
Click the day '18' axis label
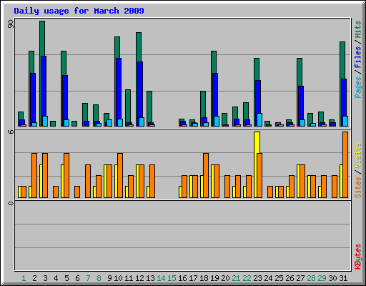[x=204, y=278]
